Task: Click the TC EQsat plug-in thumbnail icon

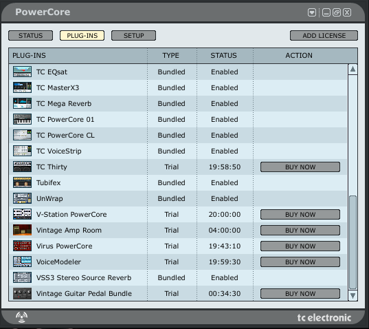Action: [x=22, y=72]
